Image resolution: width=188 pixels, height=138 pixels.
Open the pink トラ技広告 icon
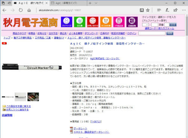[119, 22]
